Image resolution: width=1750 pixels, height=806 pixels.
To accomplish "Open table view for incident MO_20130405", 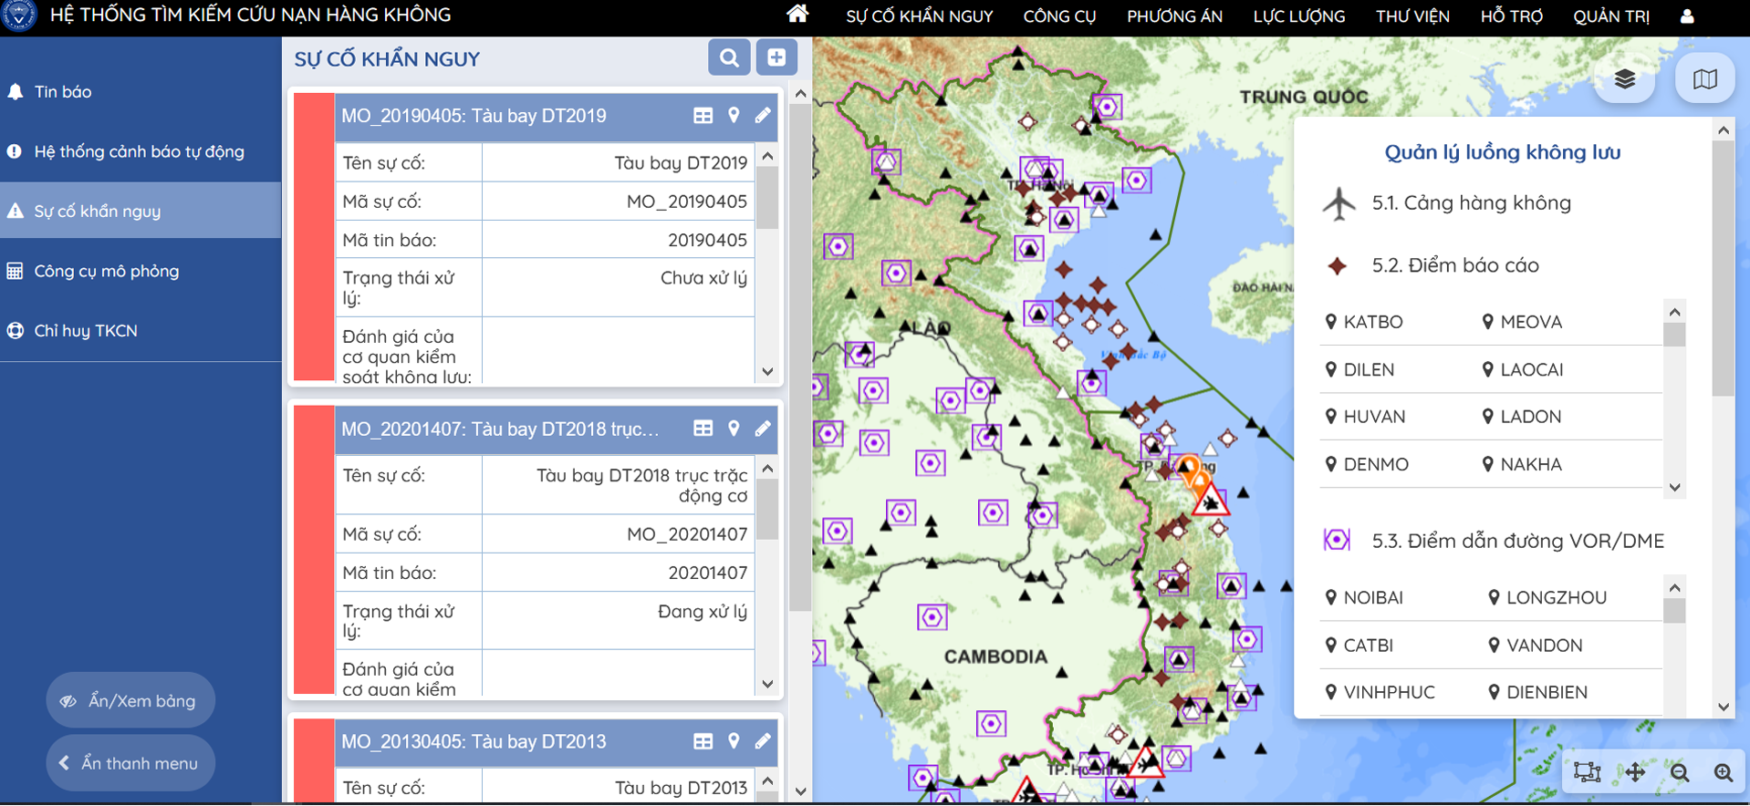I will (703, 741).
